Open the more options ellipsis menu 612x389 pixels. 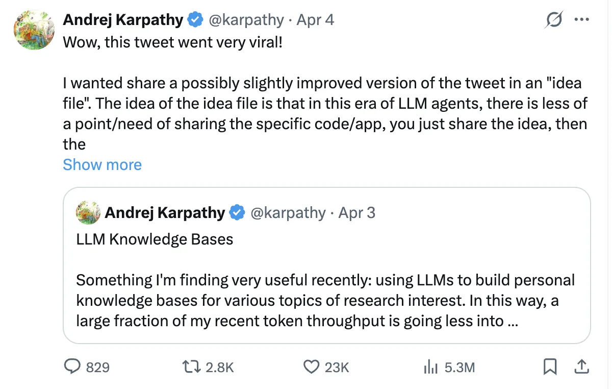(581, 19)
